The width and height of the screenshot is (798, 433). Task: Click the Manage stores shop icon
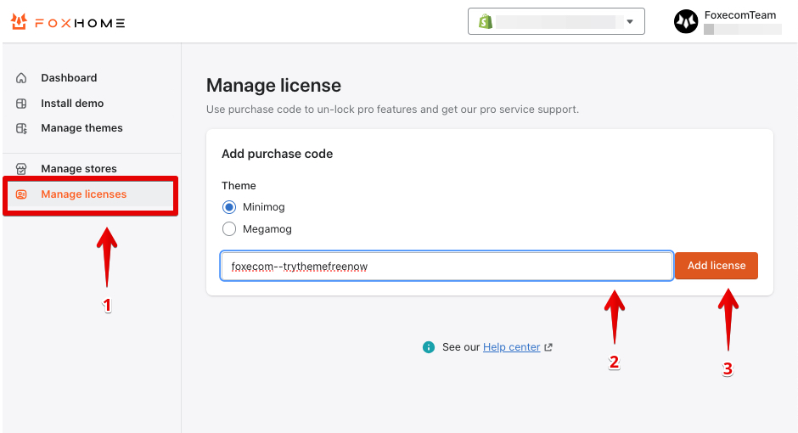click(x=21, y=168)
